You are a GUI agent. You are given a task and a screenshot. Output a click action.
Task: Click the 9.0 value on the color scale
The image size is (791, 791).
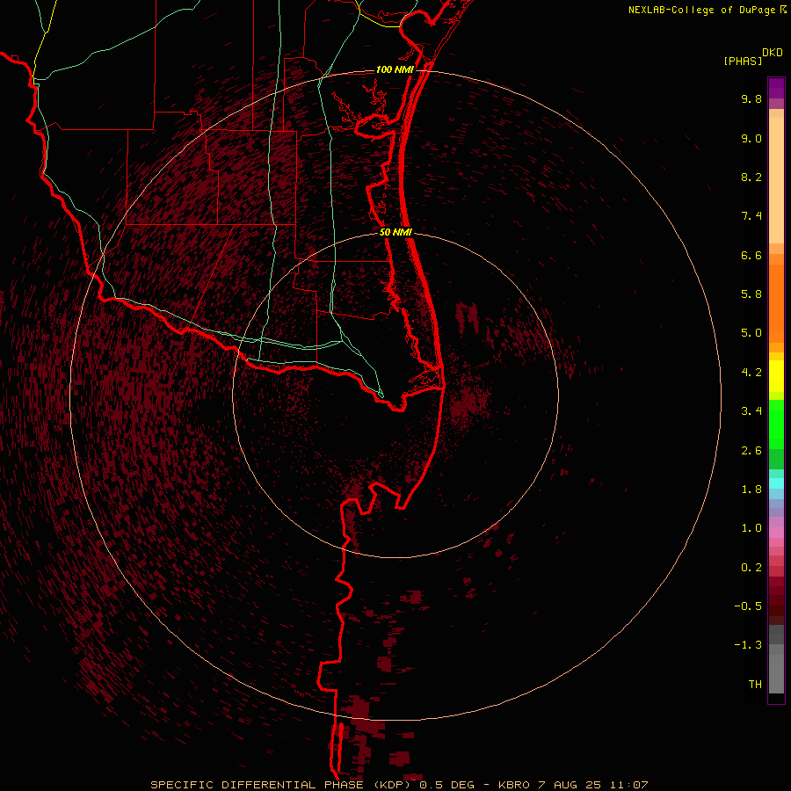pyautogui.click(x=751, y=138)
